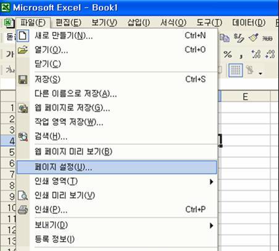The width and height of the screenshot is (279, 251).
Task: Click the search icon beside 검색(H)
Action: [23, 136]
